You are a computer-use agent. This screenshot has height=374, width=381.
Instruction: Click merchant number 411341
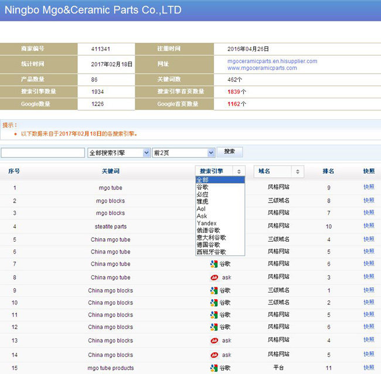click(x=101, y=49)
